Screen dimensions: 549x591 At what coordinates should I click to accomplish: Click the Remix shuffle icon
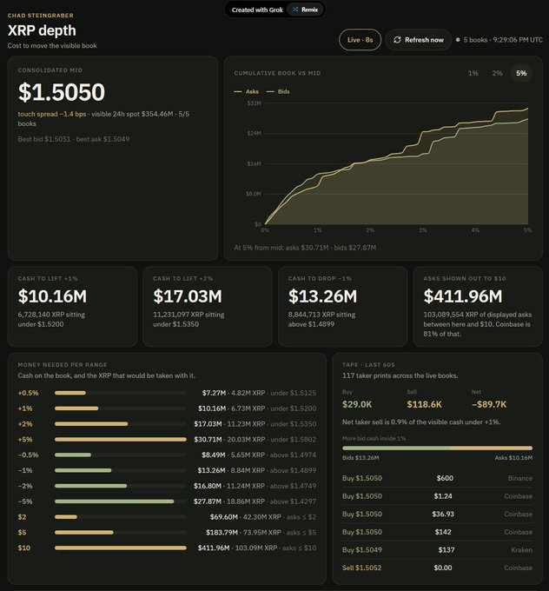295,10
